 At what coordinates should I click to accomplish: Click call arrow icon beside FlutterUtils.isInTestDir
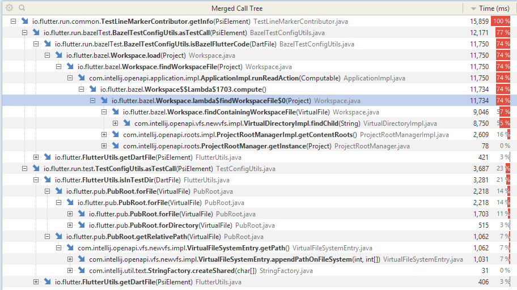coord(48,180)
